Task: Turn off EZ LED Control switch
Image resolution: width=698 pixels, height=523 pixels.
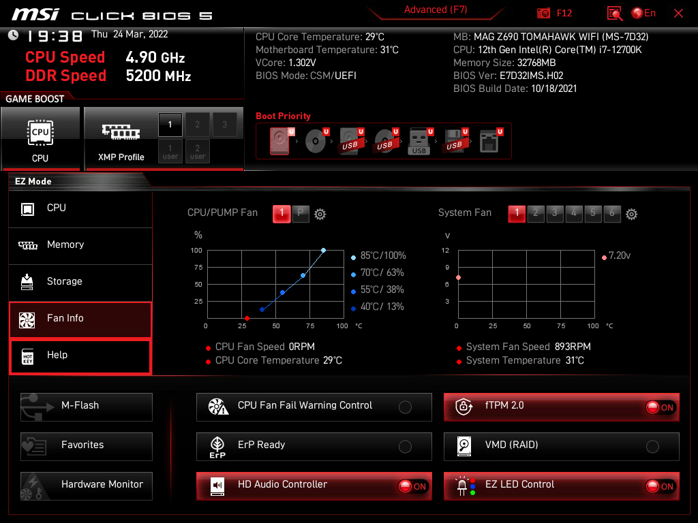Action: 660,486
